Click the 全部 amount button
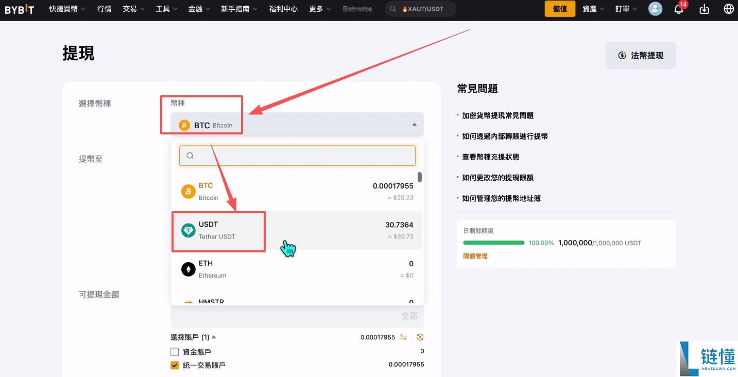 click(409, 316)
